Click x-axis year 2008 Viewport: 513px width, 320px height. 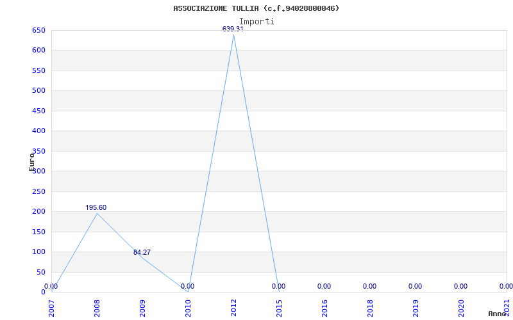click(97, 308)
